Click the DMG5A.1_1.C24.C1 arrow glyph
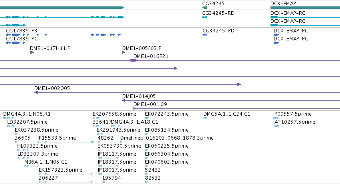Image resolution: width=340 pixels, height=184 pixels. coord(205,118)
